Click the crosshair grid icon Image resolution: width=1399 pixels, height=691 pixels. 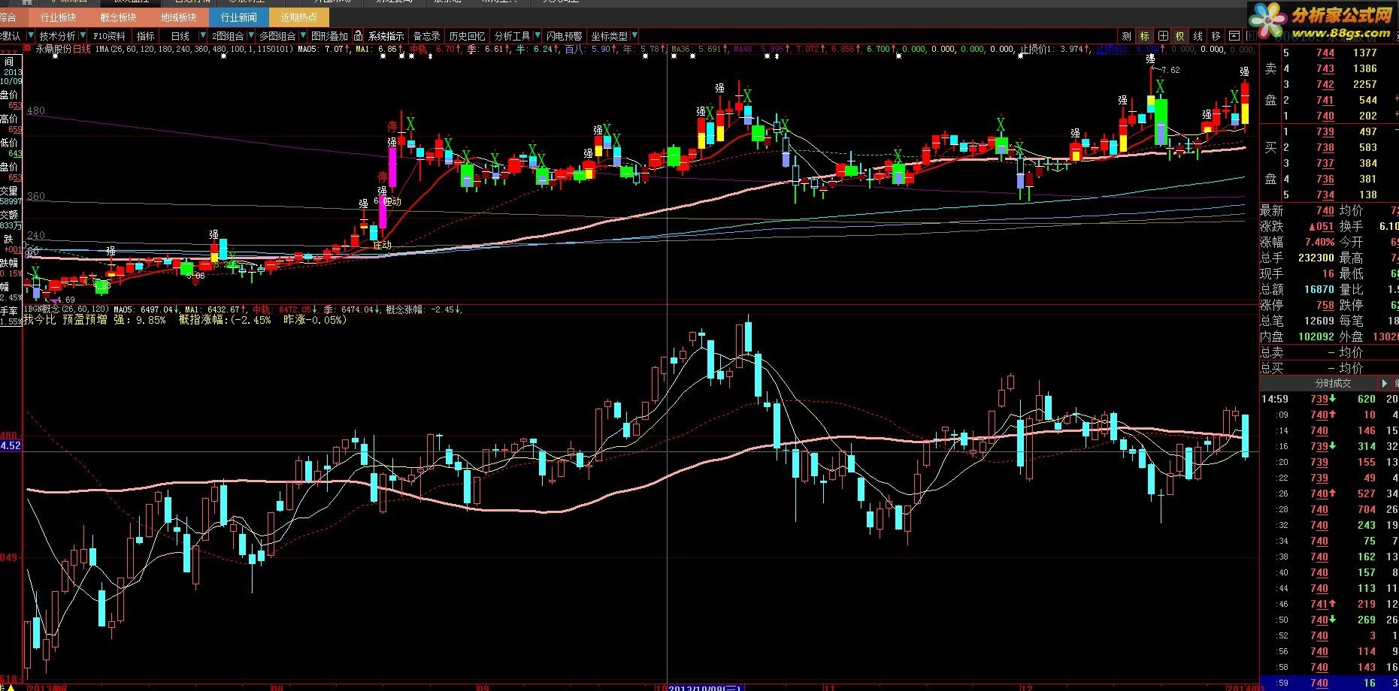1163,36
